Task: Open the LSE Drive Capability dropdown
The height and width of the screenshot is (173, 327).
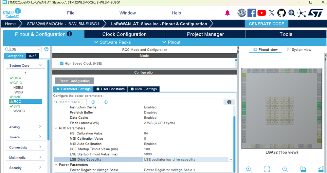Action: 231,160
